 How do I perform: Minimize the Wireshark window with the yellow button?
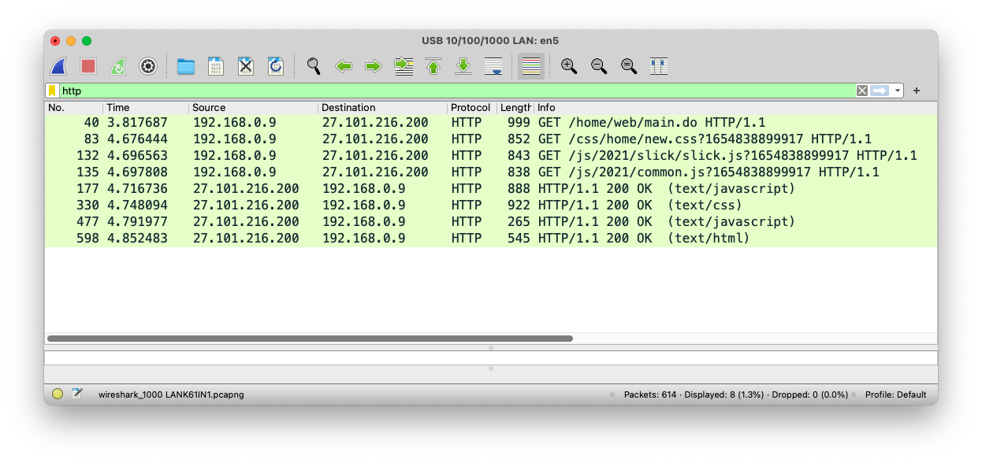click(71, 41)
